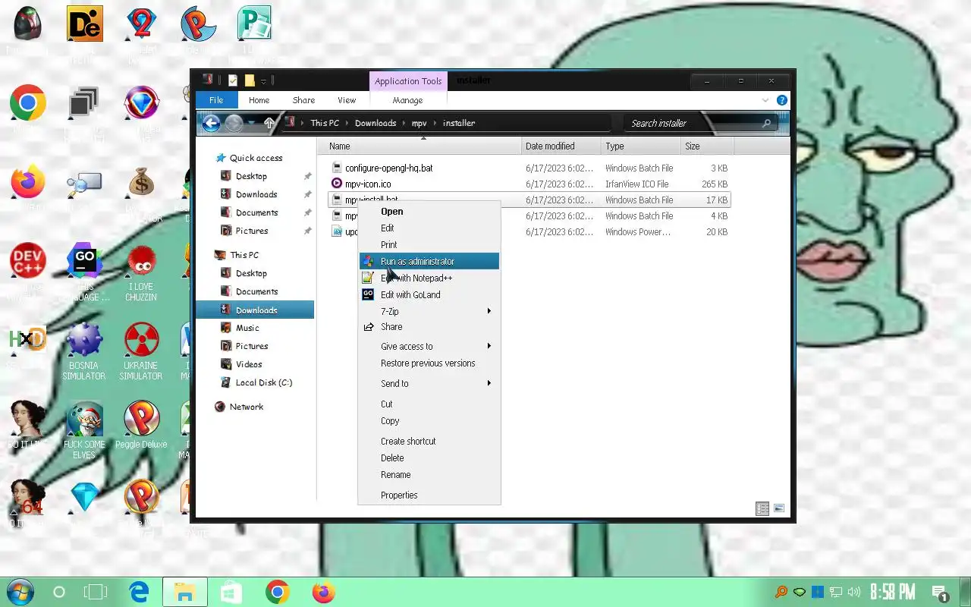This screenshot has width=971, height=607.
Task: Select Downloads under This PC
Action: (x=256, y=310)
